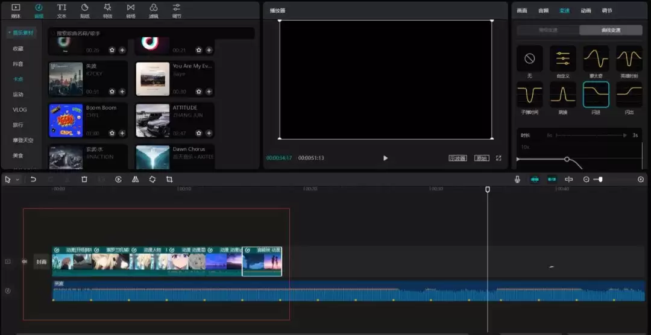Click the 封面 cover button on timeline
Viewport: 651px width, 335px height.
point(41,261)
